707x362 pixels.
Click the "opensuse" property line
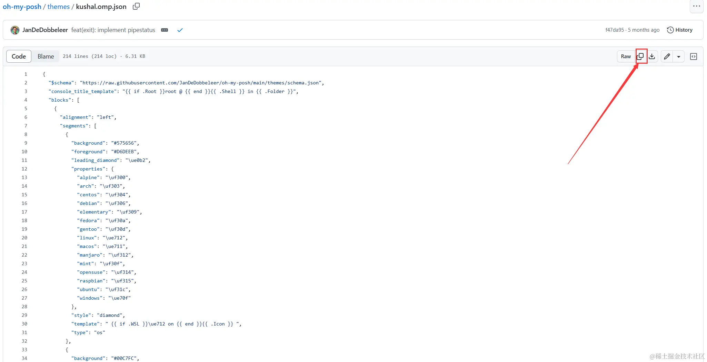pos(107,272)
